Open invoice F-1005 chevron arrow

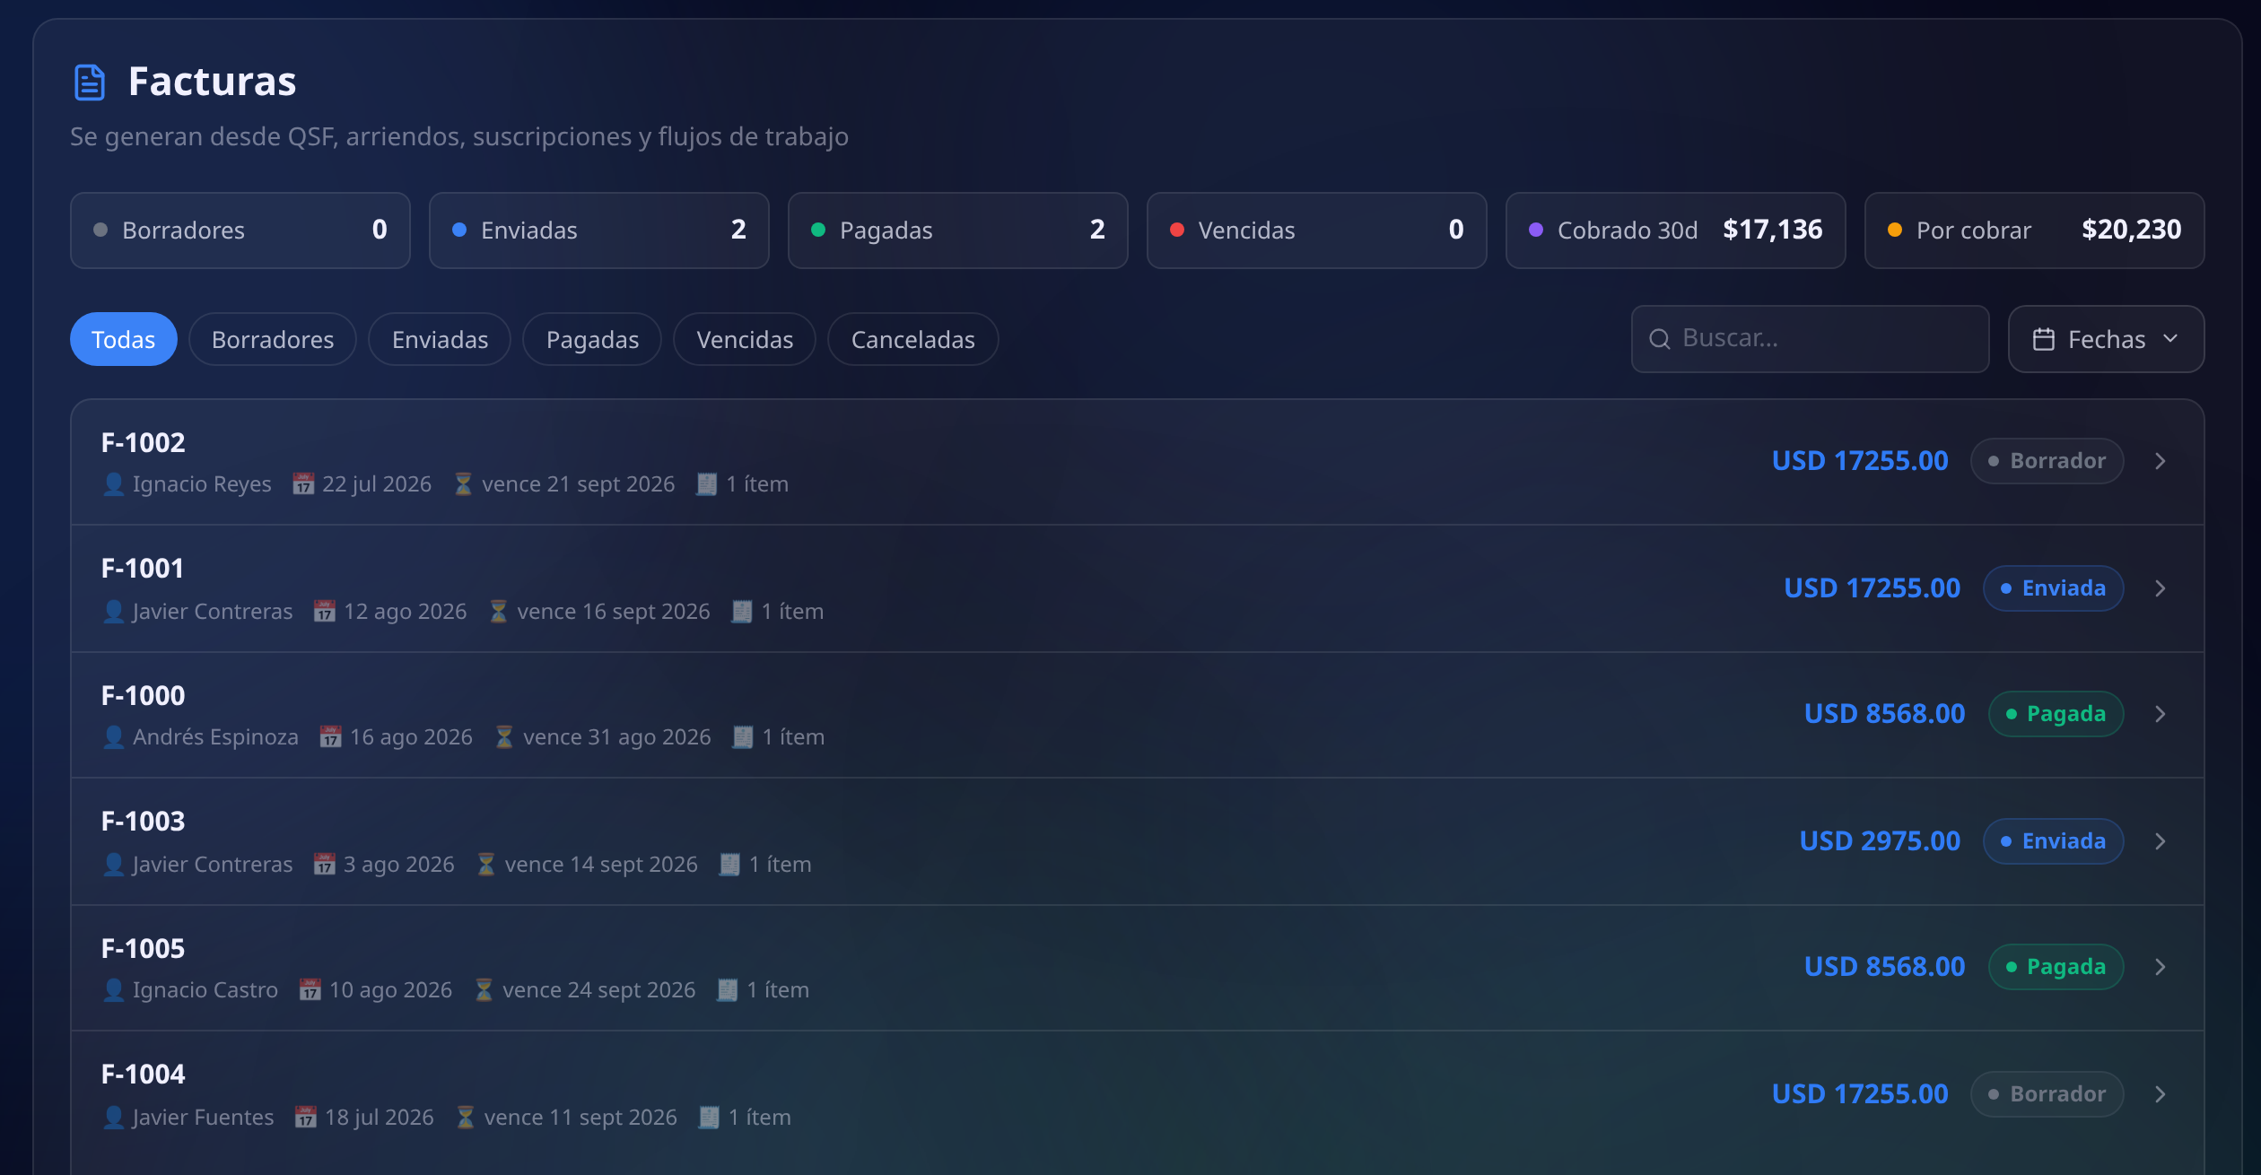pyautogui.click(x=2161, y=967)
